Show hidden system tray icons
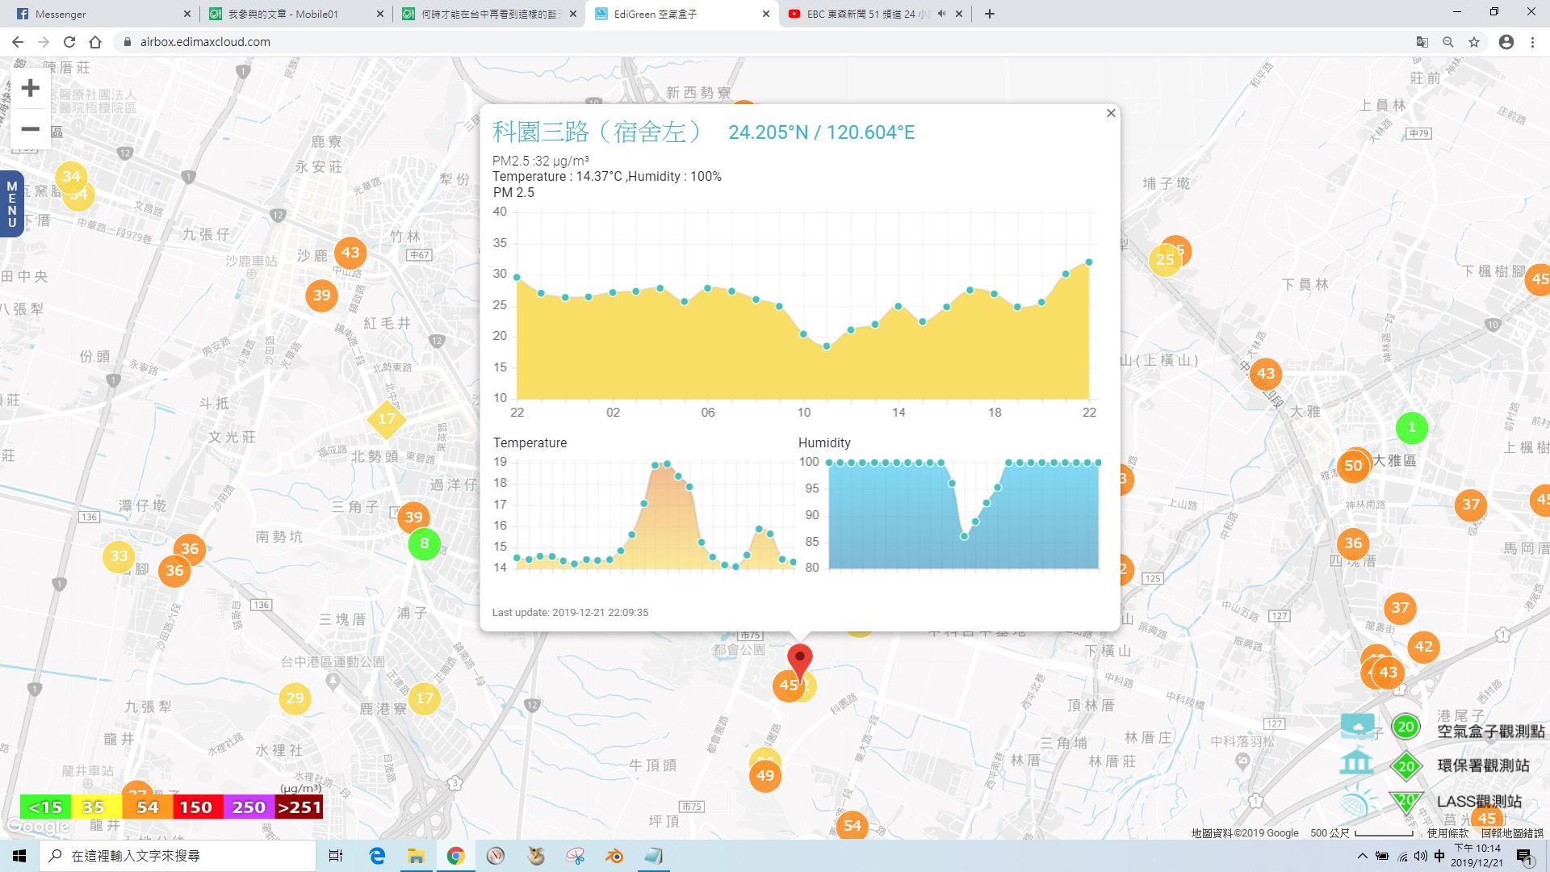1550x872 pixels. click(x=1362, y=856)
